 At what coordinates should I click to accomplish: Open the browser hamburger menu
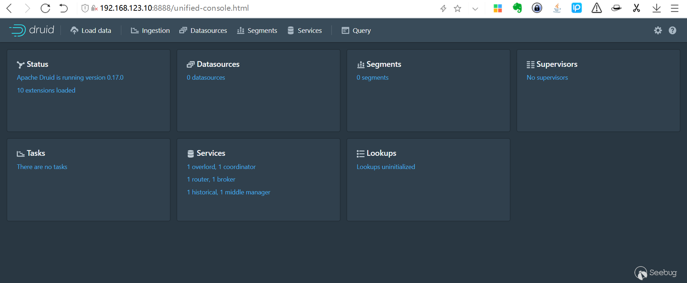click(x=674, y=8)
